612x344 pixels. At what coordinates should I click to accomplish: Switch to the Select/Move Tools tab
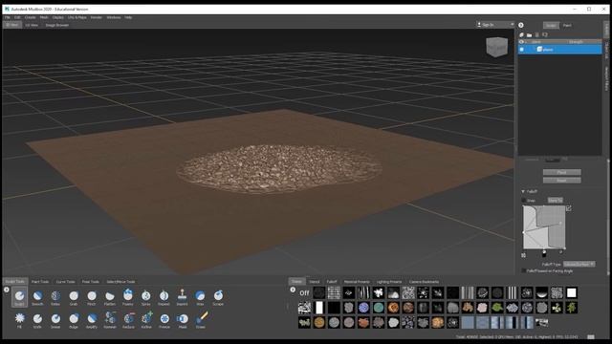120,282
